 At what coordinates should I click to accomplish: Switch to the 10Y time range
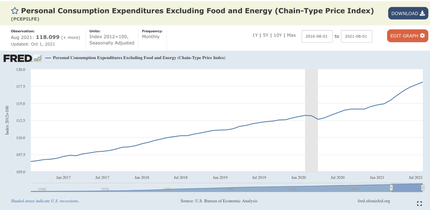click(277, 35)
